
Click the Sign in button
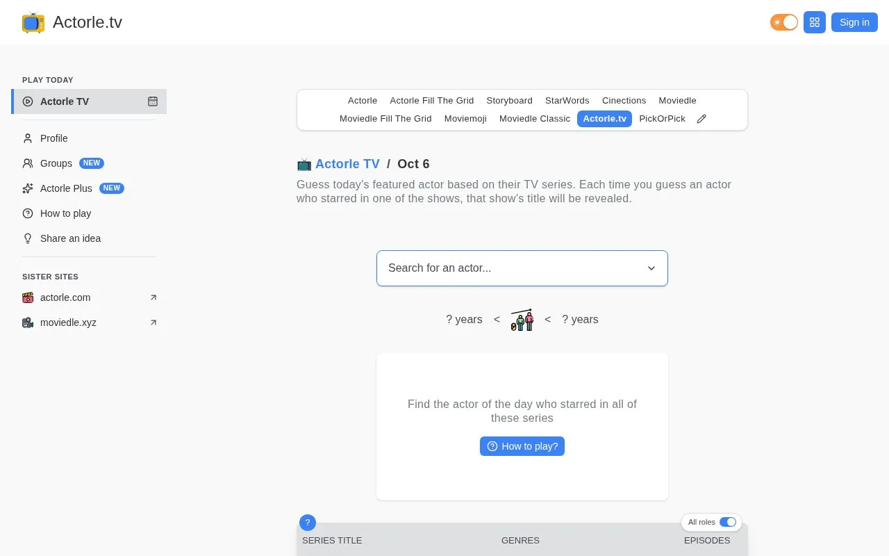(x=854, y=22)
